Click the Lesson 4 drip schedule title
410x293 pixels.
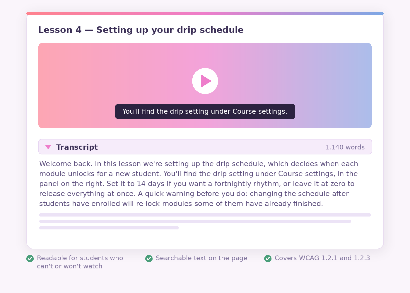tap(141, 30)
